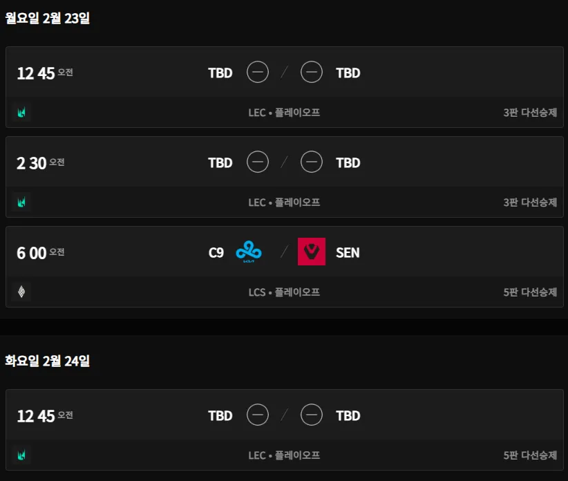Click the left TBD team placeholder circle in Monday's 12:45 match
The height and width of the screenshot is (481, 568).
click(x=258, y=73)
